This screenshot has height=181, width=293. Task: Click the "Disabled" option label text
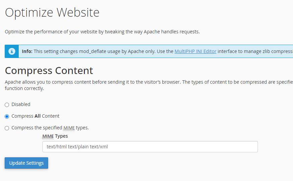pos(21,104)
